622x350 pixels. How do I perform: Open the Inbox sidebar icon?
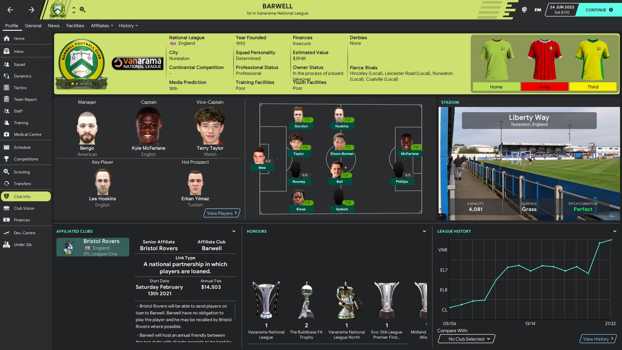point(6,51)
